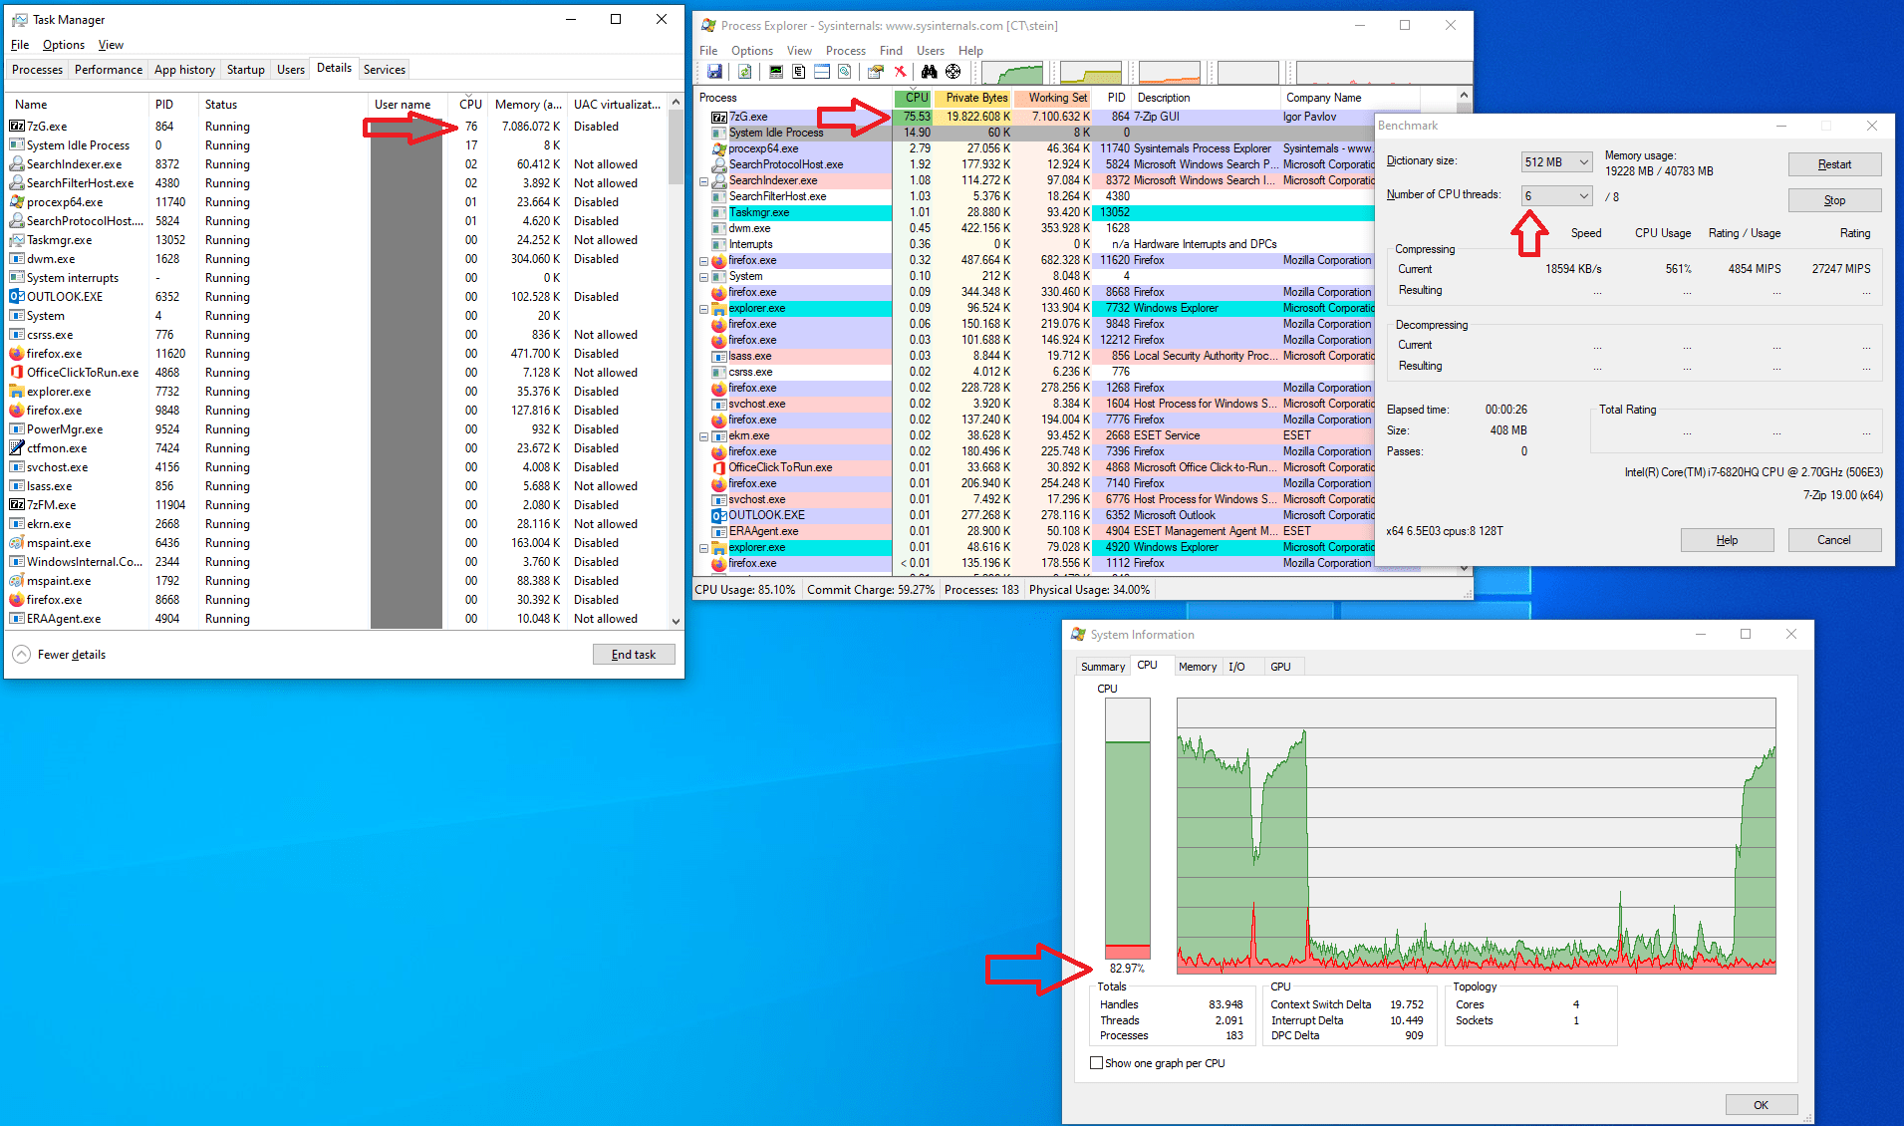The width and height of the screenshot is (1904, 1126).
Task: Click the mspaint.exe PID 6436 icon
Action: click(x=17, y=543)
